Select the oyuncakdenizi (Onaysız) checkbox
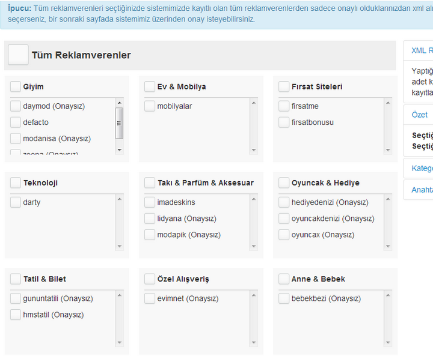The height and width of the screenshot is (356, 433). tap(284, 219)
